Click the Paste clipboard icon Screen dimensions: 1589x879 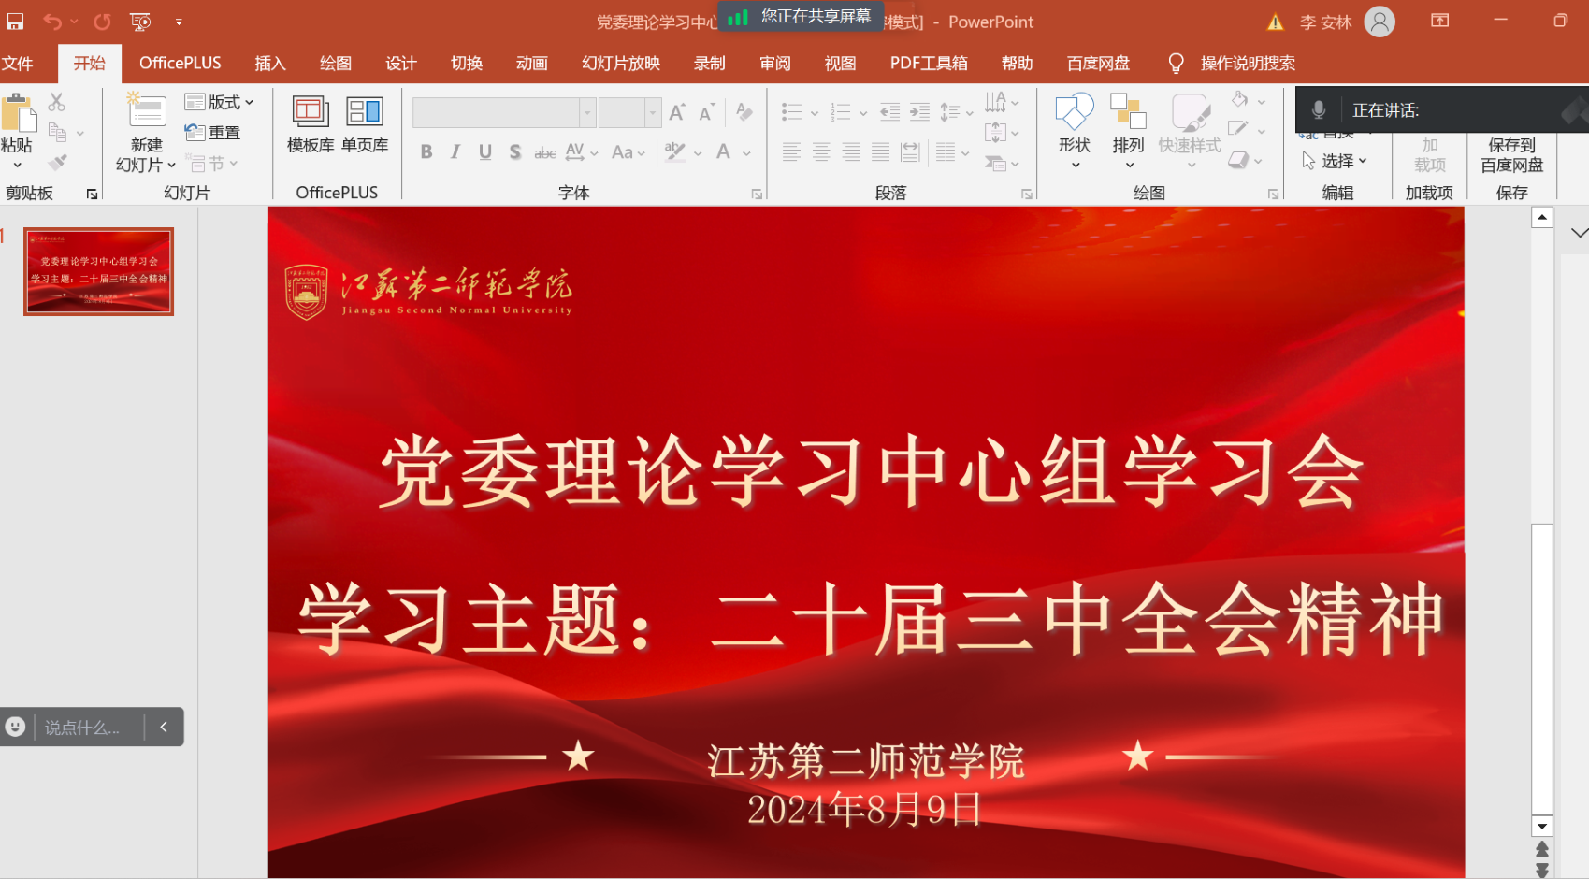coord(19,114)
